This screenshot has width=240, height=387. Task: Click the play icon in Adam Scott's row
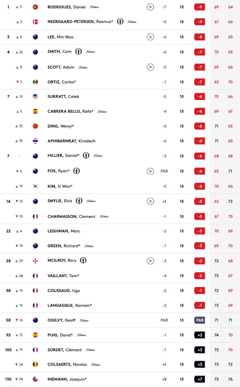[150, 67]
